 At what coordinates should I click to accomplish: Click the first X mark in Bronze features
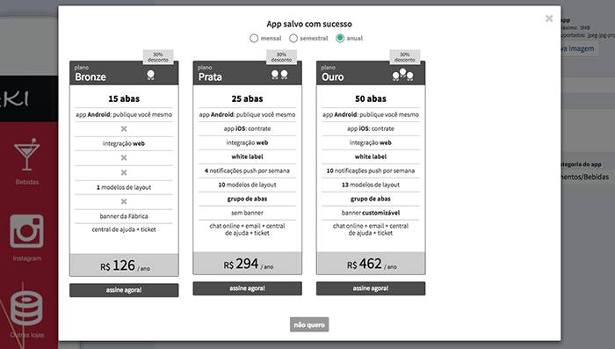pos(124,128)
